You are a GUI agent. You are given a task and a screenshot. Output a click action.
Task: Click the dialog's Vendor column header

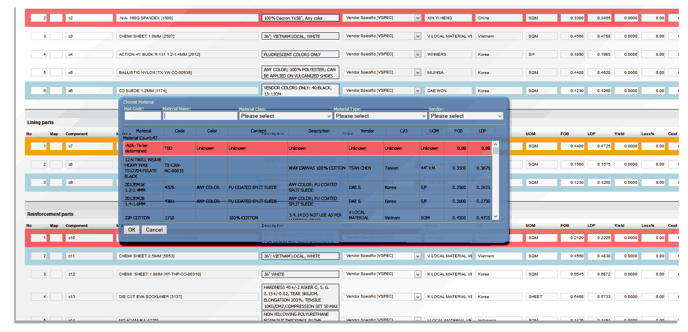click(367, 131)
